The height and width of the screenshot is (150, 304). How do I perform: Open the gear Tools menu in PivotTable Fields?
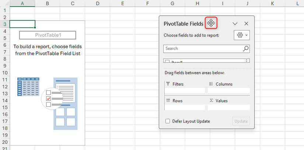242,35
